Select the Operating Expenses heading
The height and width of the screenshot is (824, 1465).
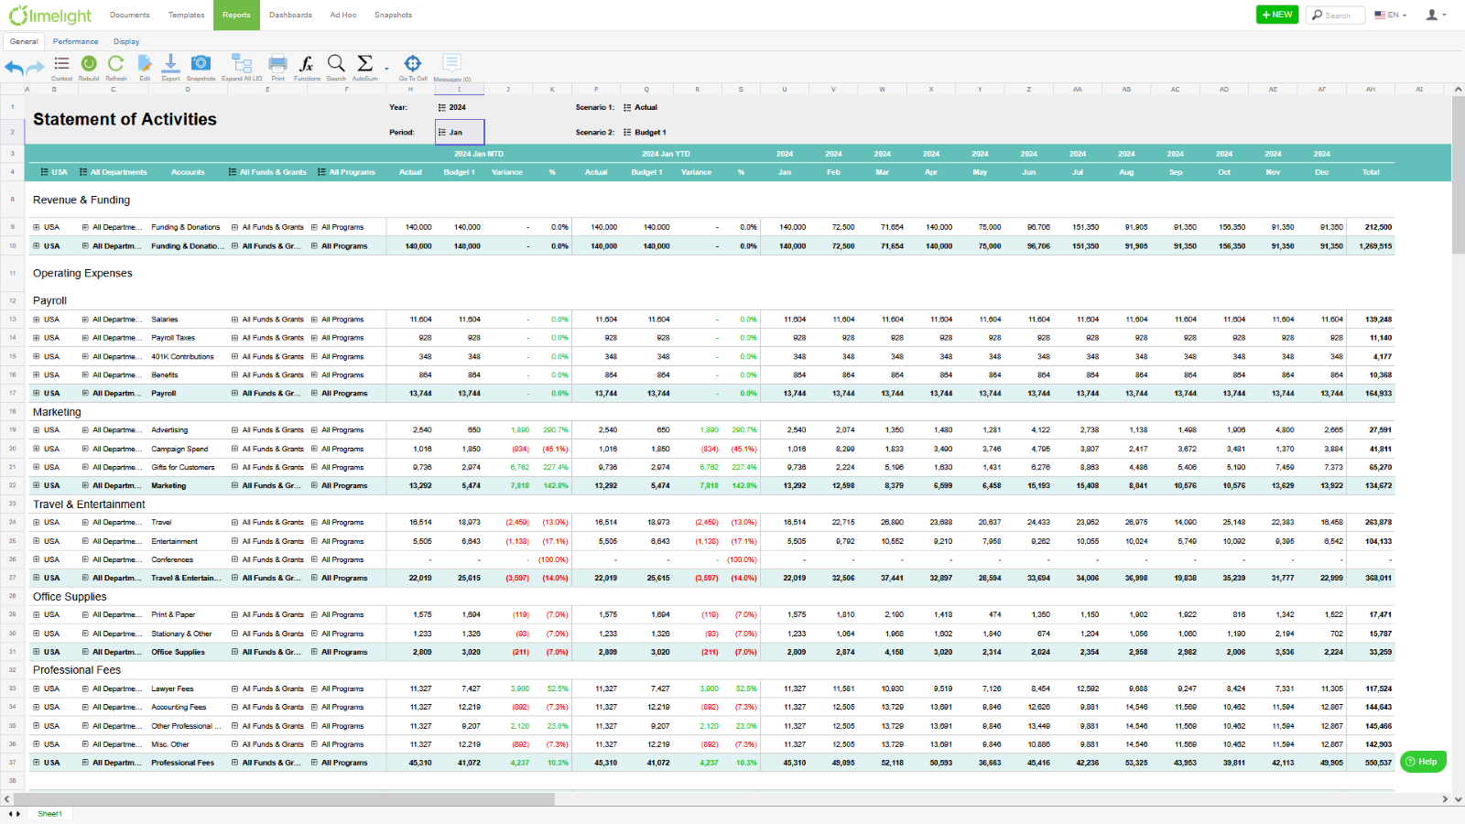pyautogui.click(x=82, y=273)
